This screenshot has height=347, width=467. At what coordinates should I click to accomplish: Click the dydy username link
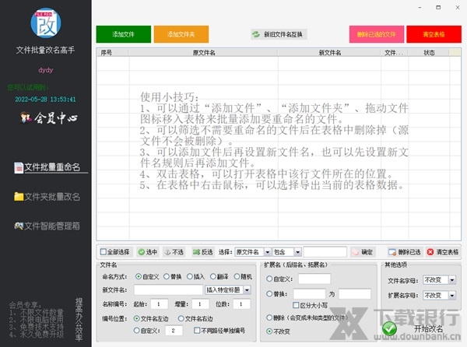point(46,70)
